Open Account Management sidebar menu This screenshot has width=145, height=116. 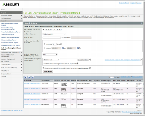11,59
